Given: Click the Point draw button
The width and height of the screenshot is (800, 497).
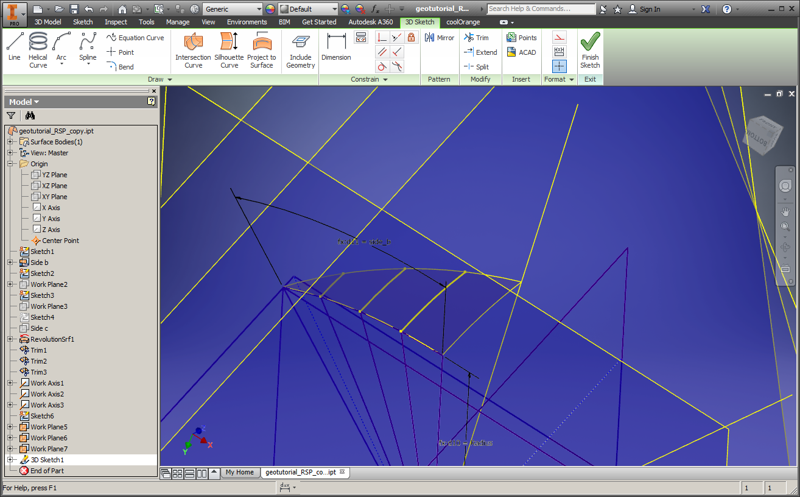Looking at the screenshot, I should [x=120, y=52].
